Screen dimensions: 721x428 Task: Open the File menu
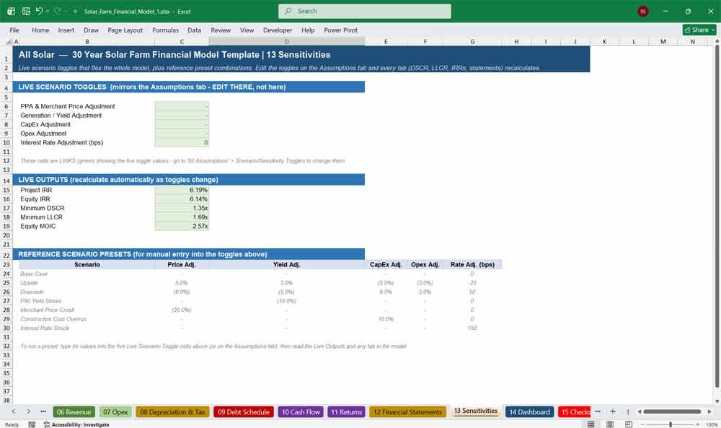coord(14,30)
